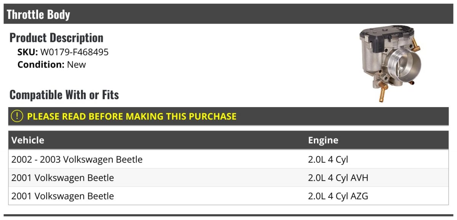
Task: Select the 2002 - 2003 Volkswagen Beetle row
Action: tap(77, 159)
